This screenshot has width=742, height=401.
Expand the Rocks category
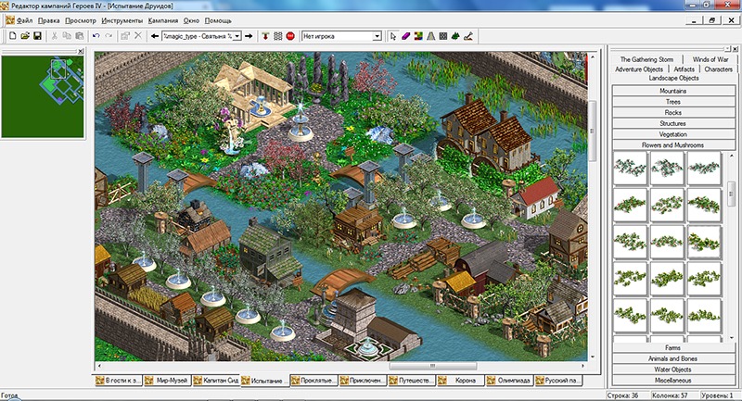coord(673,112)
